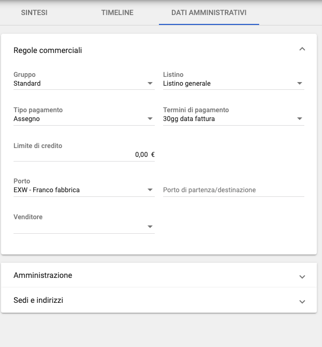Expand the Amministrazione section chevron

302,276
